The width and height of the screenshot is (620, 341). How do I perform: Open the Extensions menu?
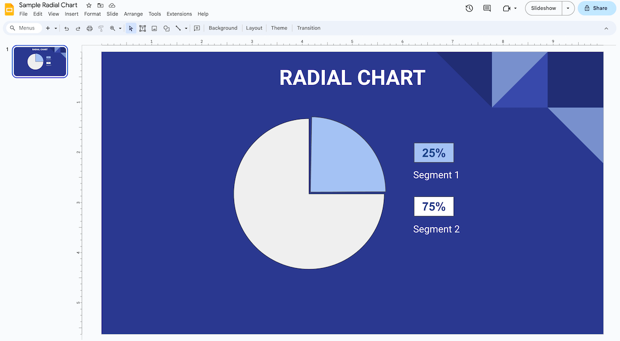point(179,14)
